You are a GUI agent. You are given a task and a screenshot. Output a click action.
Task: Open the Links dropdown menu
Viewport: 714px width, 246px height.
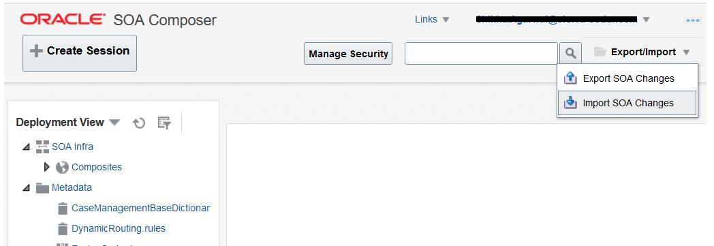tap(432, 20)
